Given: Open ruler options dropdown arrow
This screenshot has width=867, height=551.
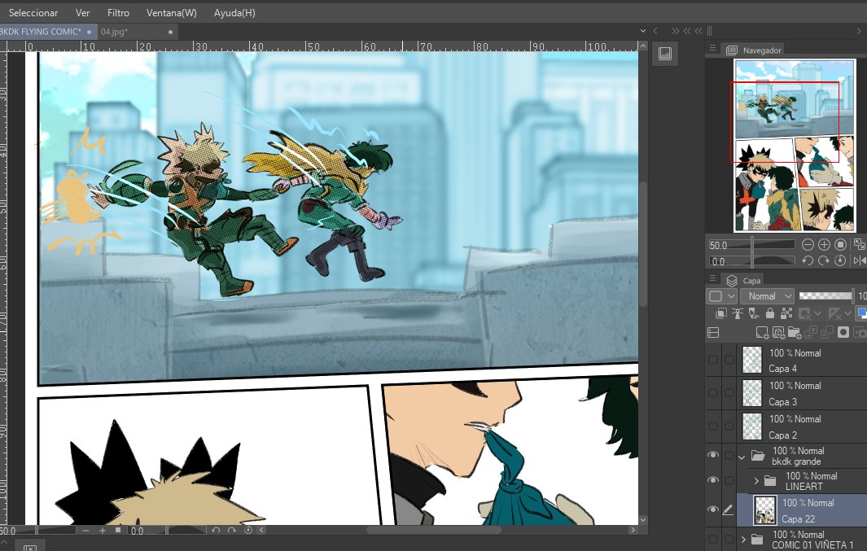Looking at the screenshot, I should (x=847, y=314).
